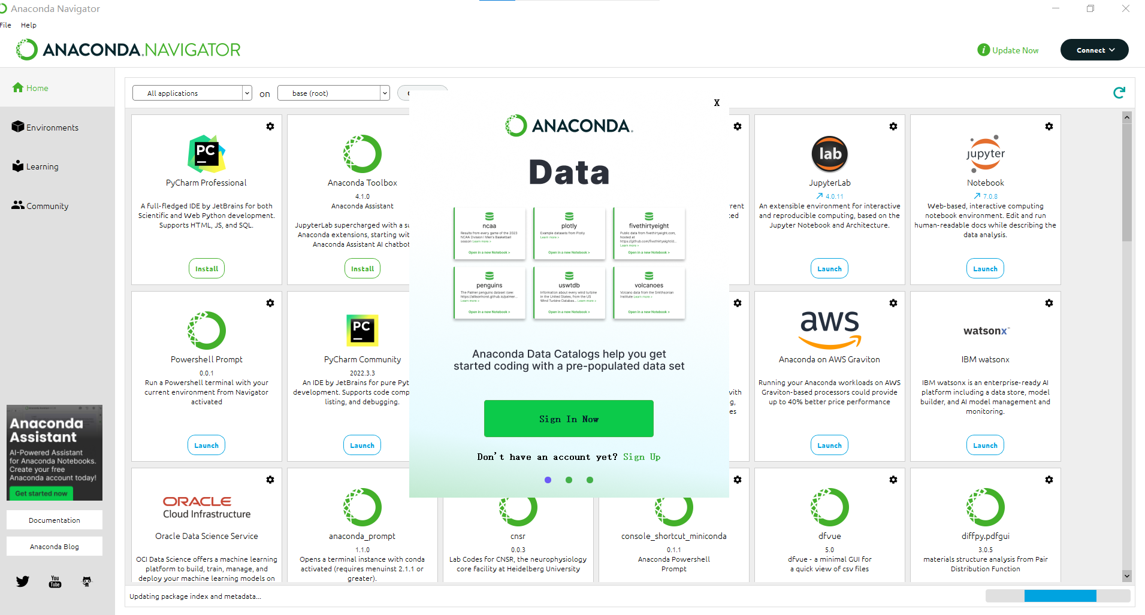This screenshot has height=615, width=1145.
Task: Open the Connect dropdown button
Action: [1094, 50]
